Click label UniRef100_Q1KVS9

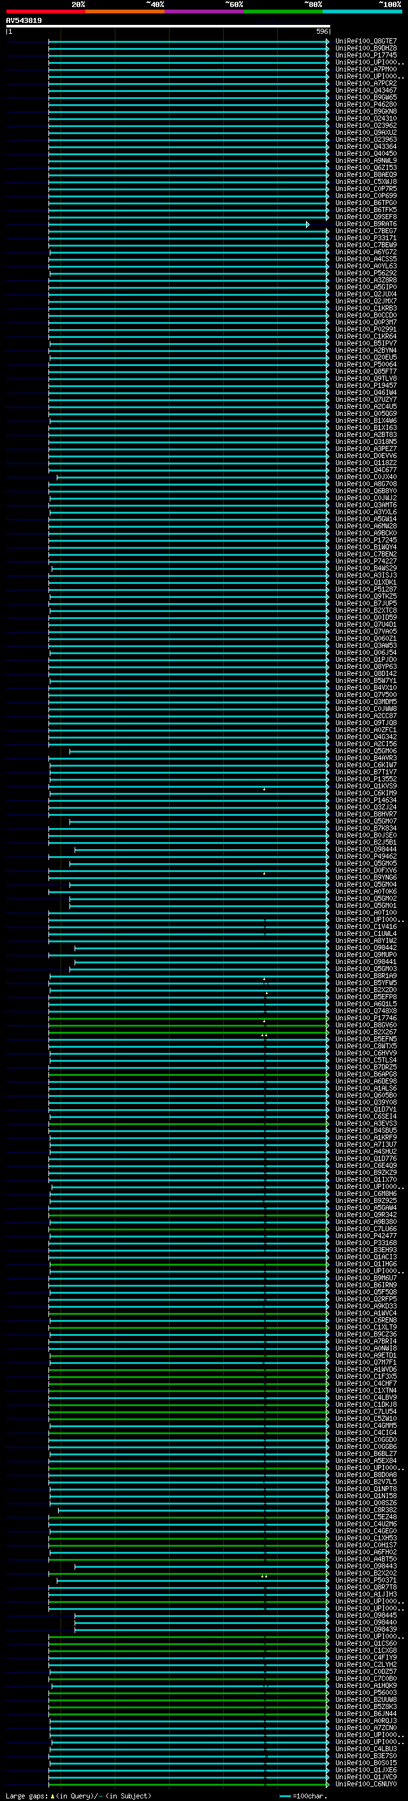(x=366, y=786)
